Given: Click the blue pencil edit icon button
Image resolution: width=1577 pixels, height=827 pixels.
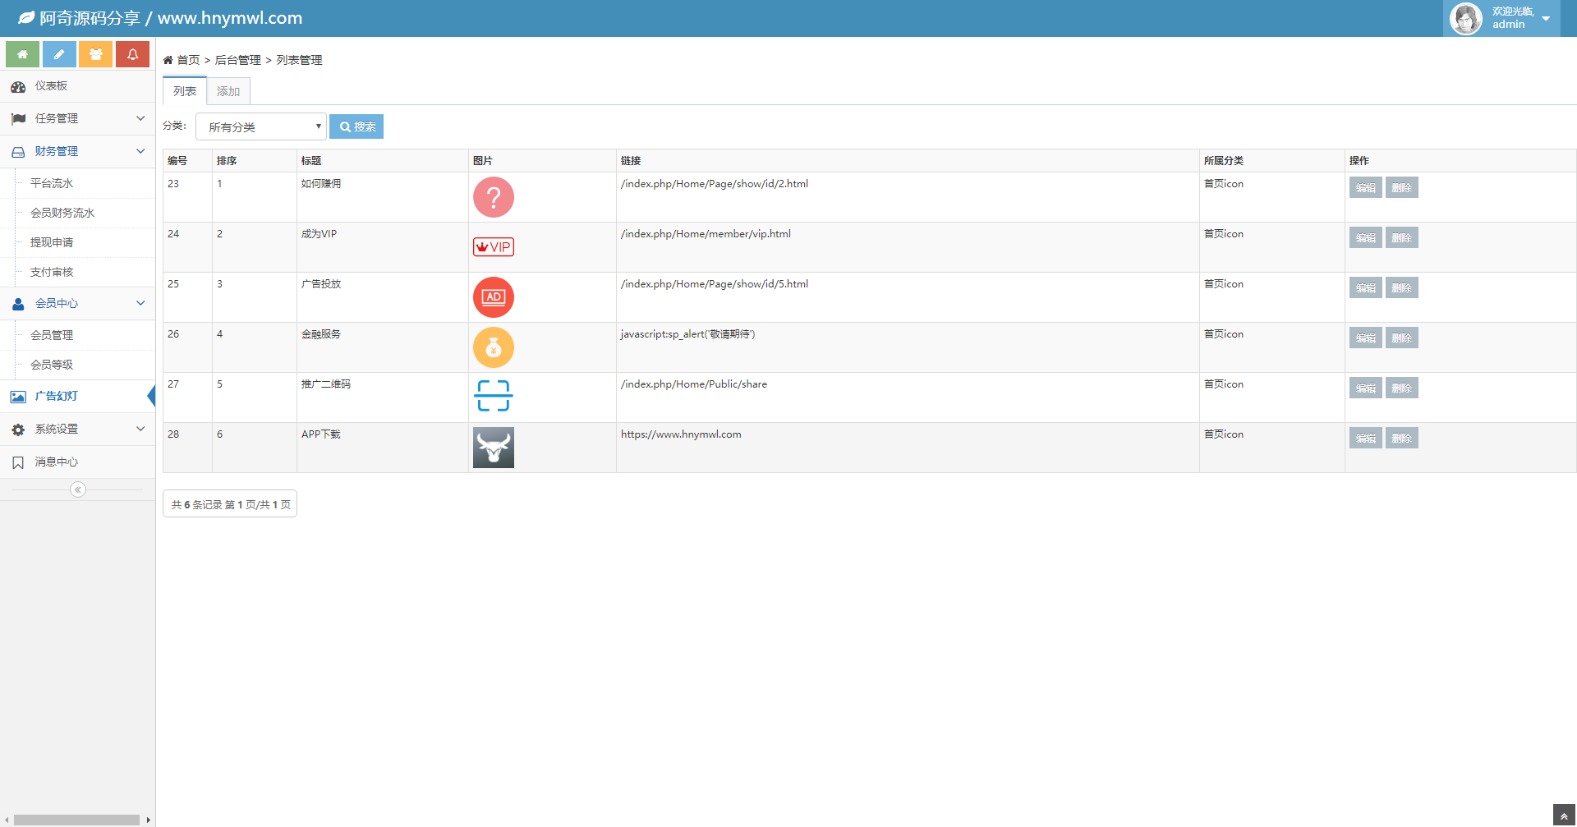Looking at the screenshot, I should 59,54.
